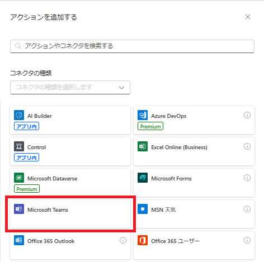Show info for Office 365 ユーザー
Viewport: 264px width, 262px height.
point(247,240)
